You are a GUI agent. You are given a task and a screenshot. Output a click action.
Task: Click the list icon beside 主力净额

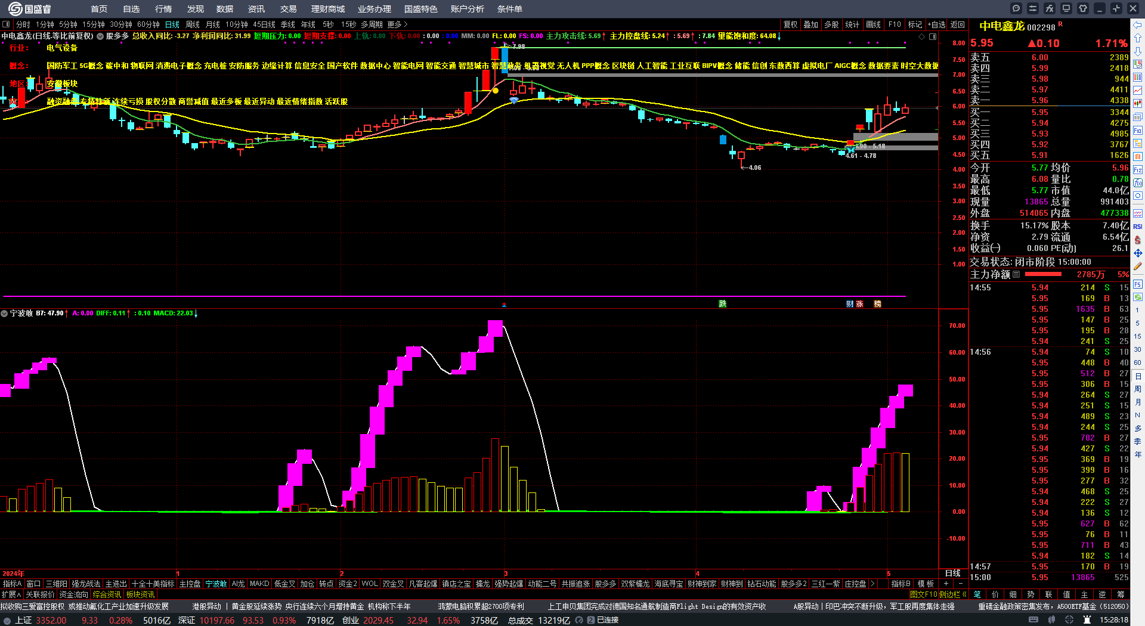(1016, 274)
